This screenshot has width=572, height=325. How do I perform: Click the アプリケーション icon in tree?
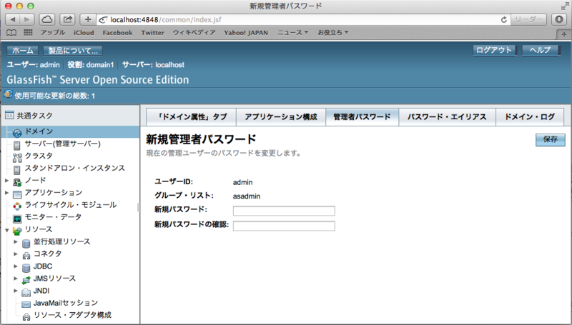(x=17, y=194)
